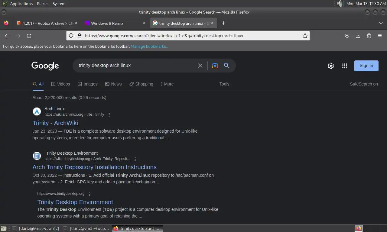This screenshot has width=387, height=232.
Task: Close the Windows 8 Remix tab
Action: pyautogui.click(x=144, y=23)
